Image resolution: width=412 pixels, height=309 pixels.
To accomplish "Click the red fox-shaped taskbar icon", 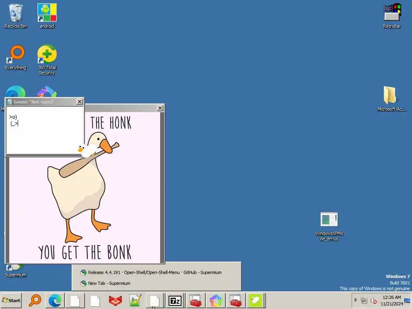I will (x=115, y=300).
